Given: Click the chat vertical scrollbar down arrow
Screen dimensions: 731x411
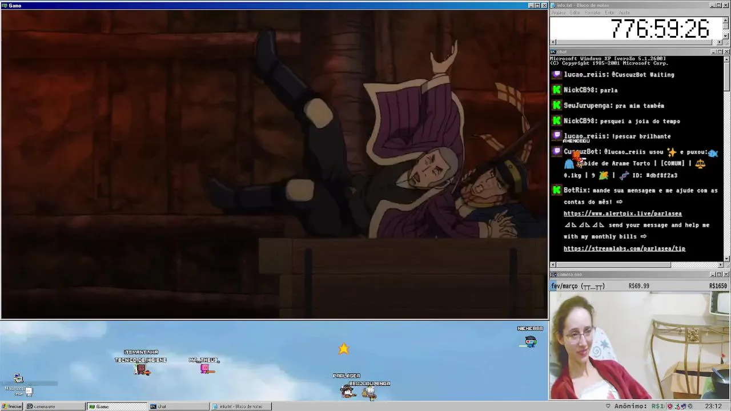Looking at the screenshot, I should tap(726, 259).
